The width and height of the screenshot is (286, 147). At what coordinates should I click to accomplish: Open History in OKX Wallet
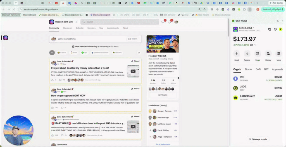[x=268, y=53]
